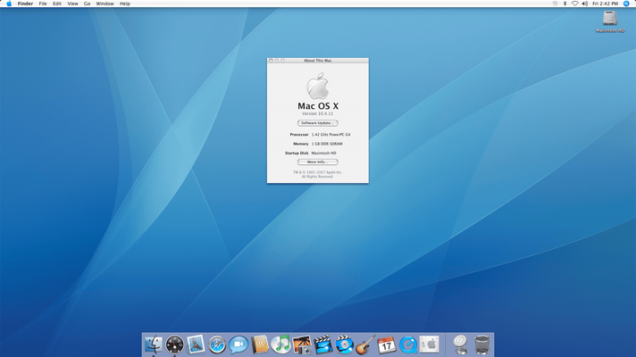Open the Window menu
Viewport: 636px width, 357px height.
point(105,4)
